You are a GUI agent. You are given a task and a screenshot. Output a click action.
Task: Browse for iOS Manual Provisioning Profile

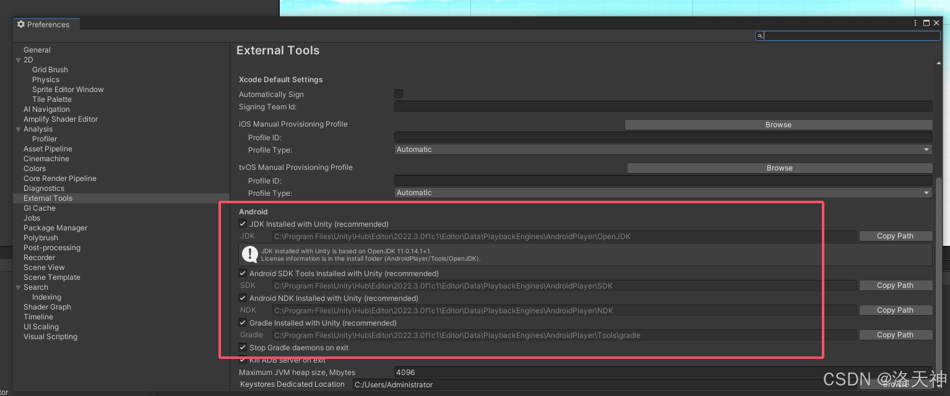click(x=779, y=125)
